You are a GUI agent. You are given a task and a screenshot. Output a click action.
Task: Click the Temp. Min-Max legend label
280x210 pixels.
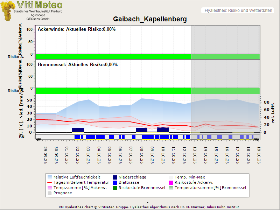coord(190,177)
